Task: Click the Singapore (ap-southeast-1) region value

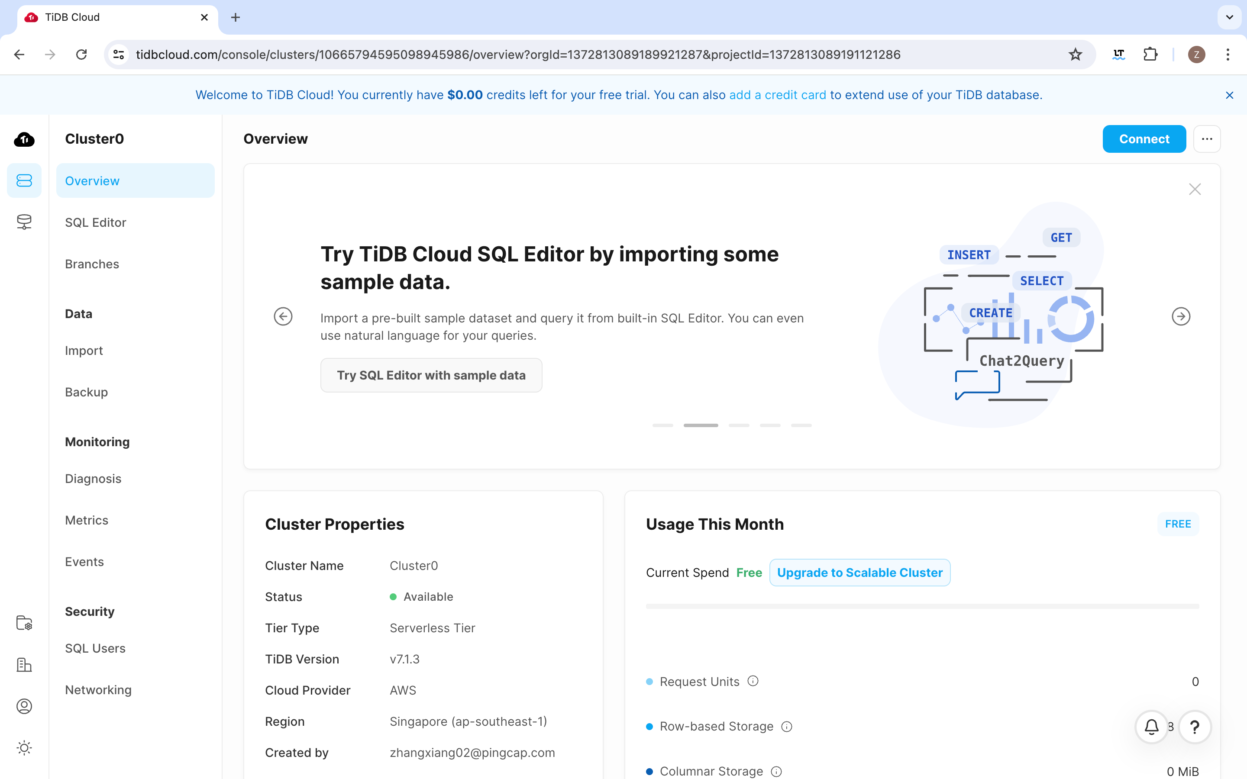Action: [468, 721]
